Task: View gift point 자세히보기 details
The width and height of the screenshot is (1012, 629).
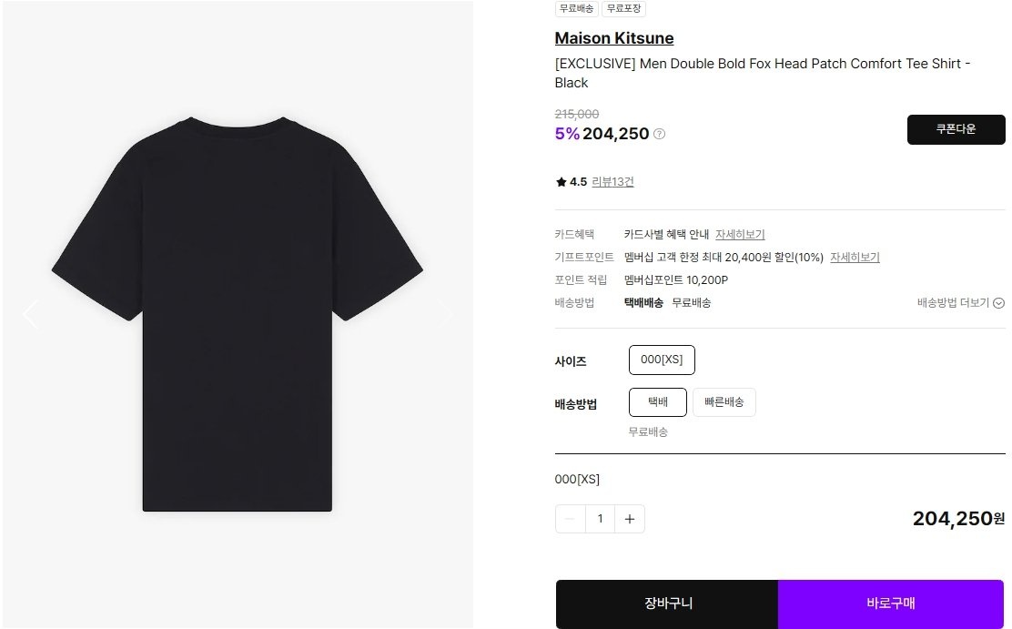Action: [x=855, y=257]
